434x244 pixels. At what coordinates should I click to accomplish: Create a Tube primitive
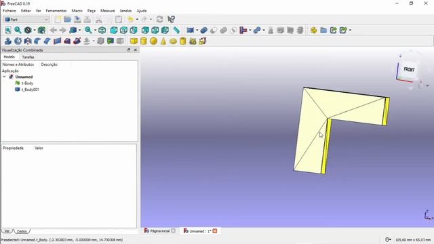pyautogui.click(x=183, y=41)
